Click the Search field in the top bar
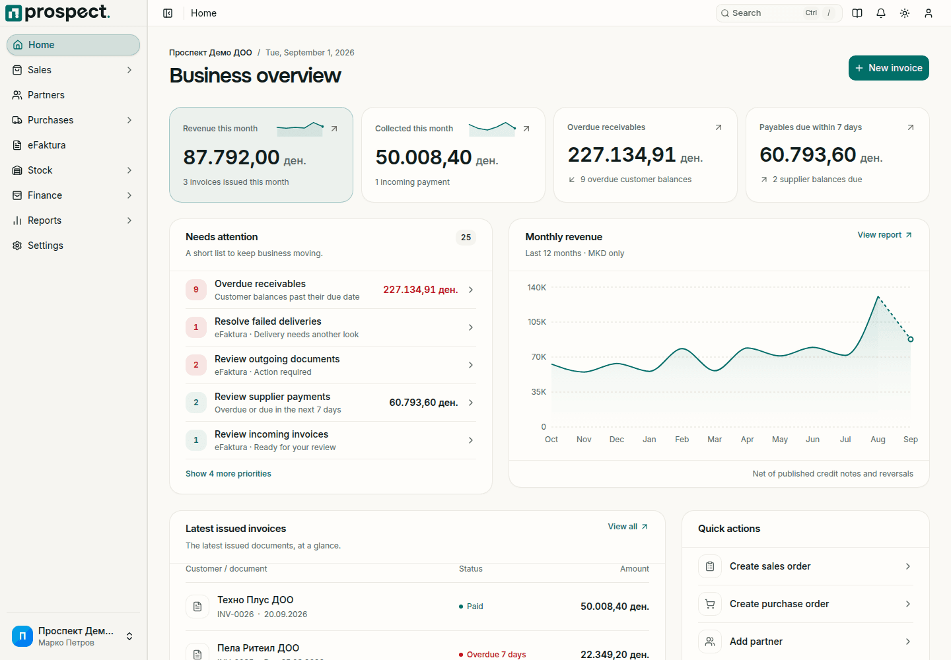Screen dimensions: 951x660 pyautogui.click(x=779, y=13)
